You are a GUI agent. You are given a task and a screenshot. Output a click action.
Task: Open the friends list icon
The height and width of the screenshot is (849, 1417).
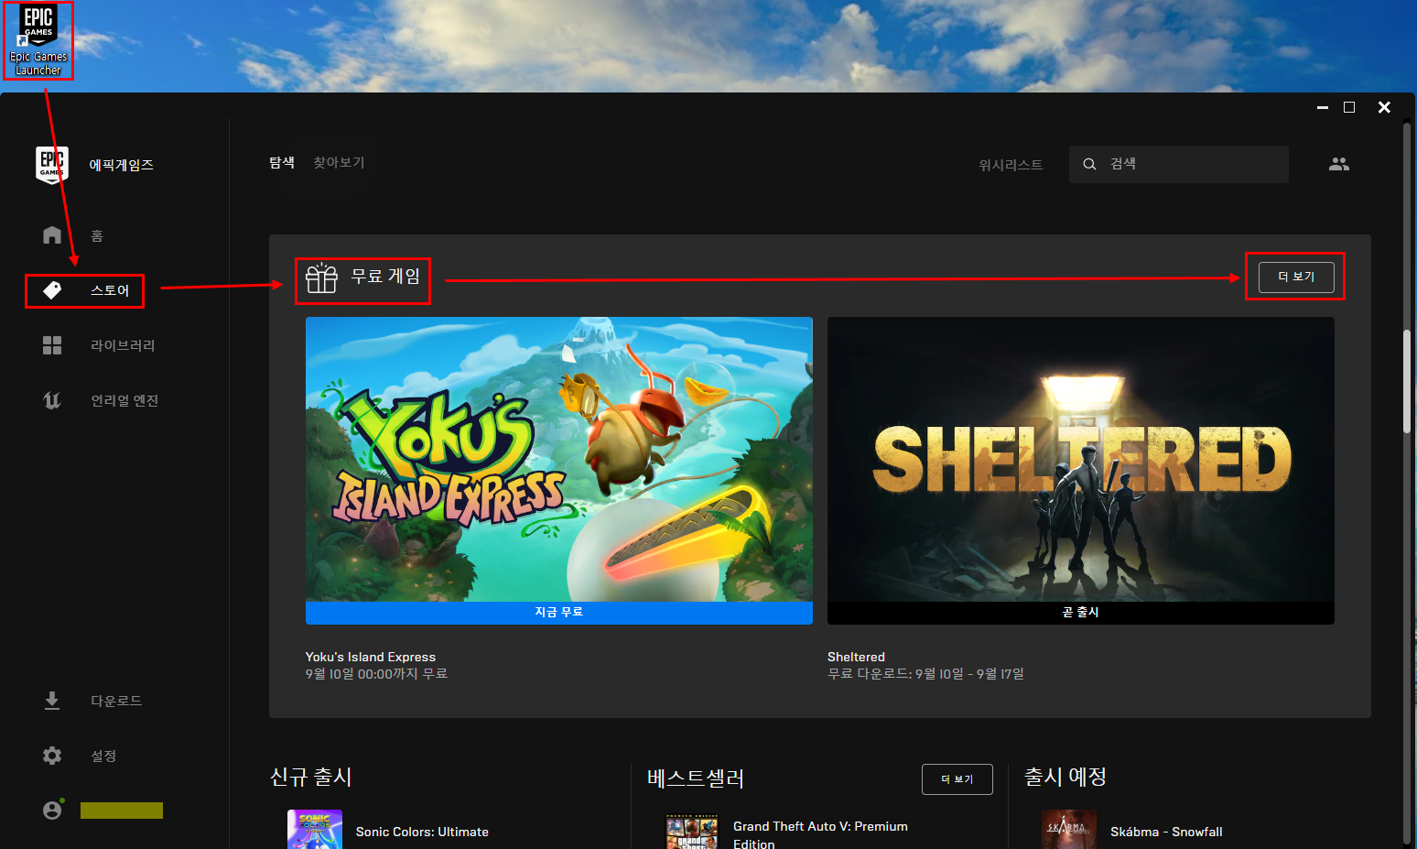tap(1339, 164)
